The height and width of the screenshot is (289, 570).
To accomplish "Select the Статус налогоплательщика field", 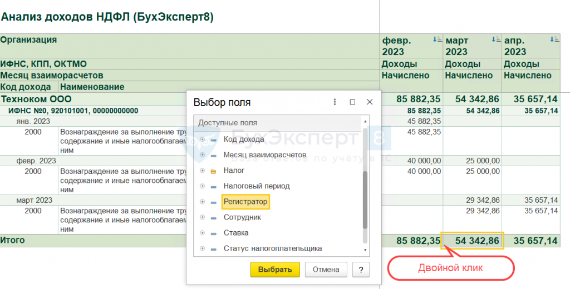I will 273,248.
